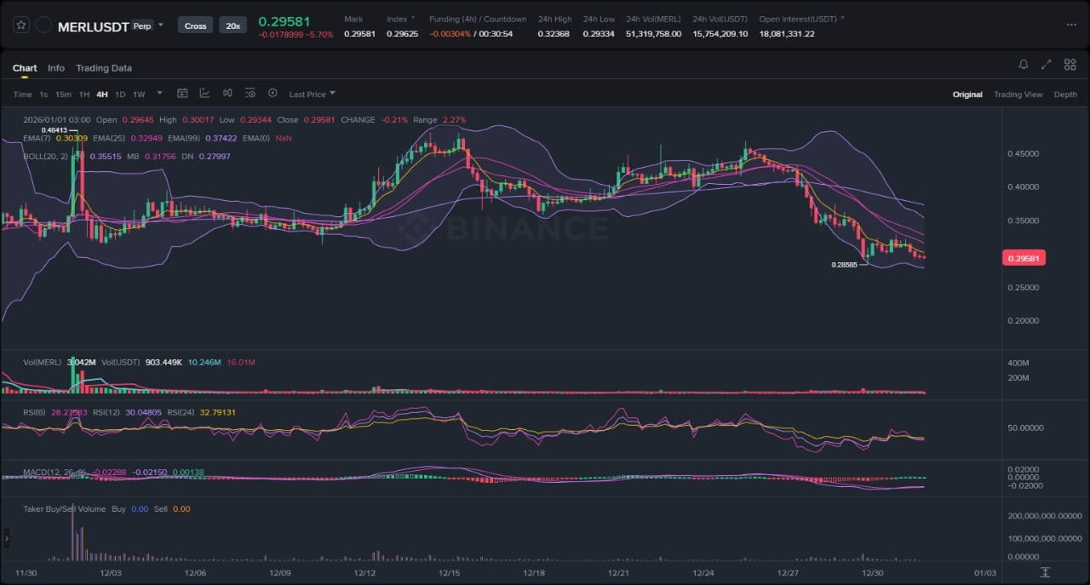Click the MERLUSDT coin logo circle
Image resolution: width=1090 pixels, height=585 pixels.
43,26
